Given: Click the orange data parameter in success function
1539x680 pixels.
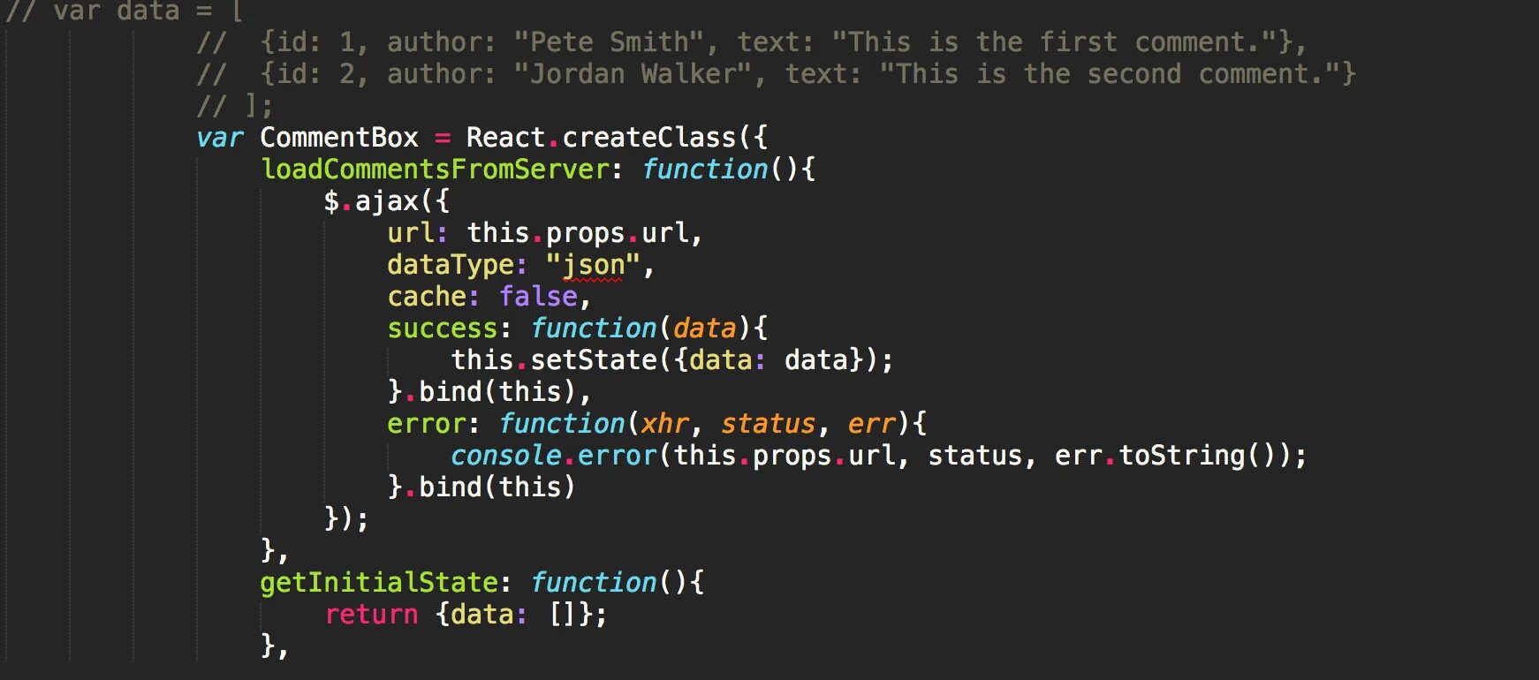Looking at the screenshot, I should pos(704,329).
